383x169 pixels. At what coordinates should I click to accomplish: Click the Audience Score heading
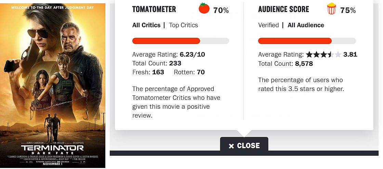pos(283,9)
